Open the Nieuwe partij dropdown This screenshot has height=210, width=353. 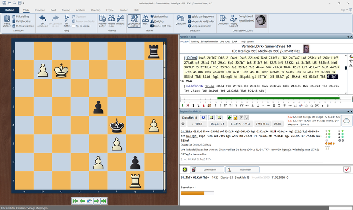102,21
